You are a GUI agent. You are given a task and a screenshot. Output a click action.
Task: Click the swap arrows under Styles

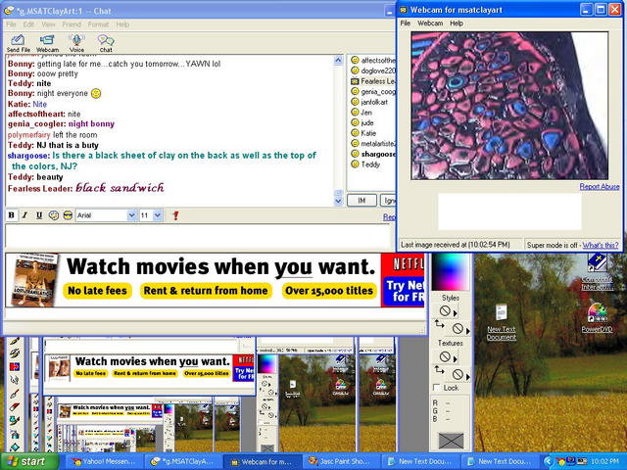[440, 324]
